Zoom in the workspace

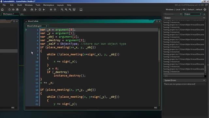point(66,10)
